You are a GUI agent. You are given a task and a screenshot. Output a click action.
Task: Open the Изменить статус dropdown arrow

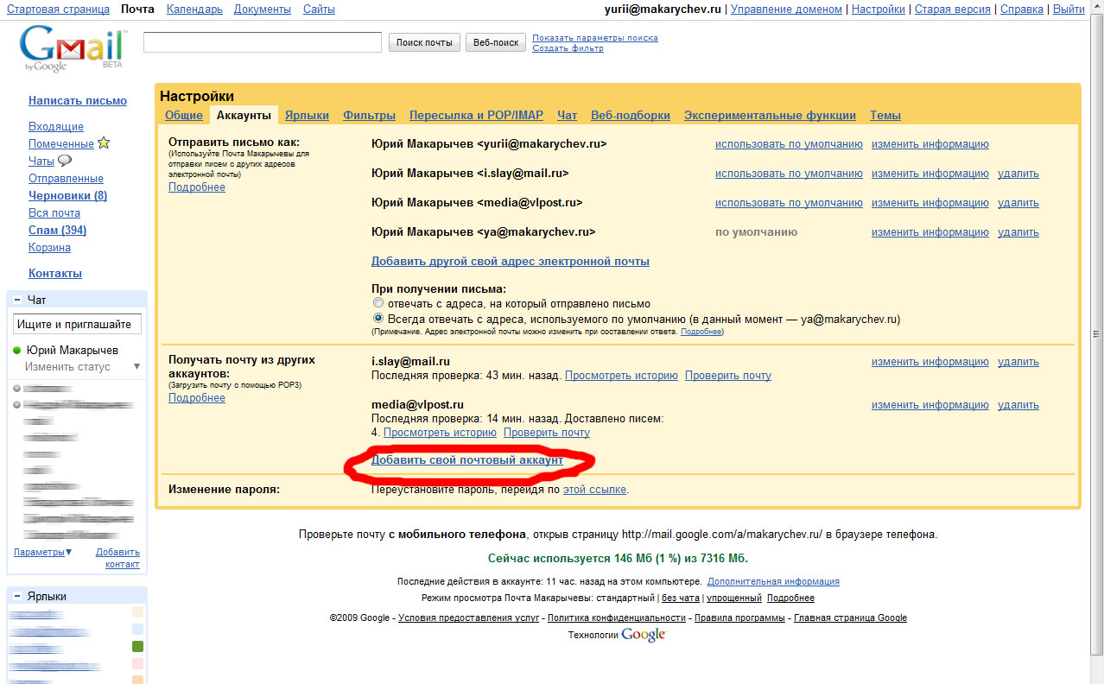coord(136,367)
